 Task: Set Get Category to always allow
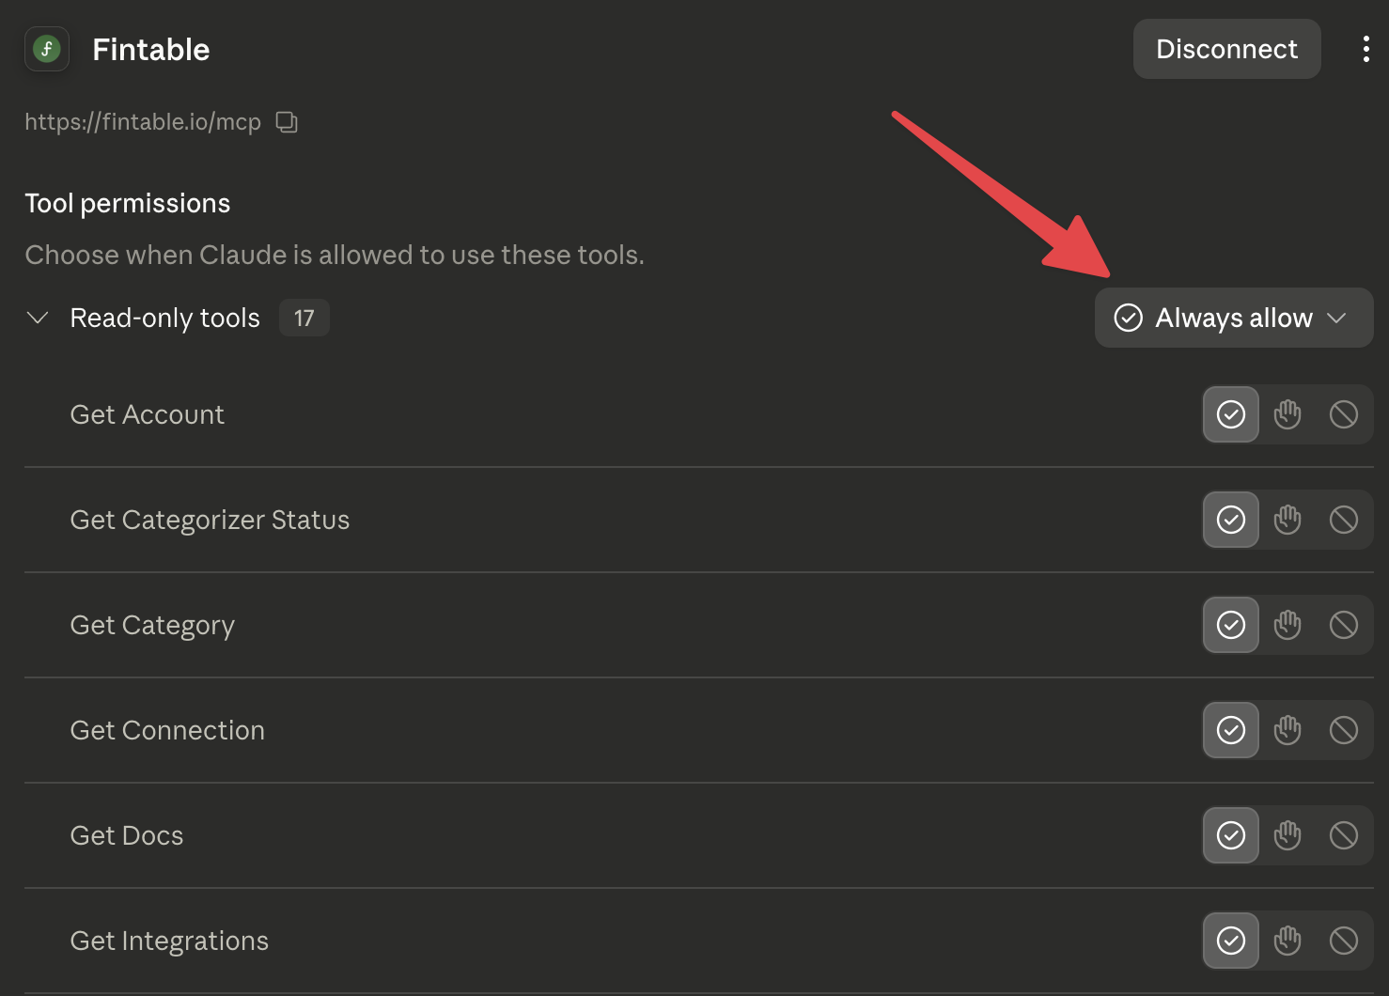pyautogui.click(x=1231, y=625)
